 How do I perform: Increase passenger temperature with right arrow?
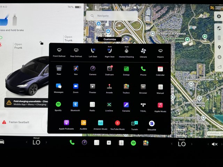(x=192, y=144)
